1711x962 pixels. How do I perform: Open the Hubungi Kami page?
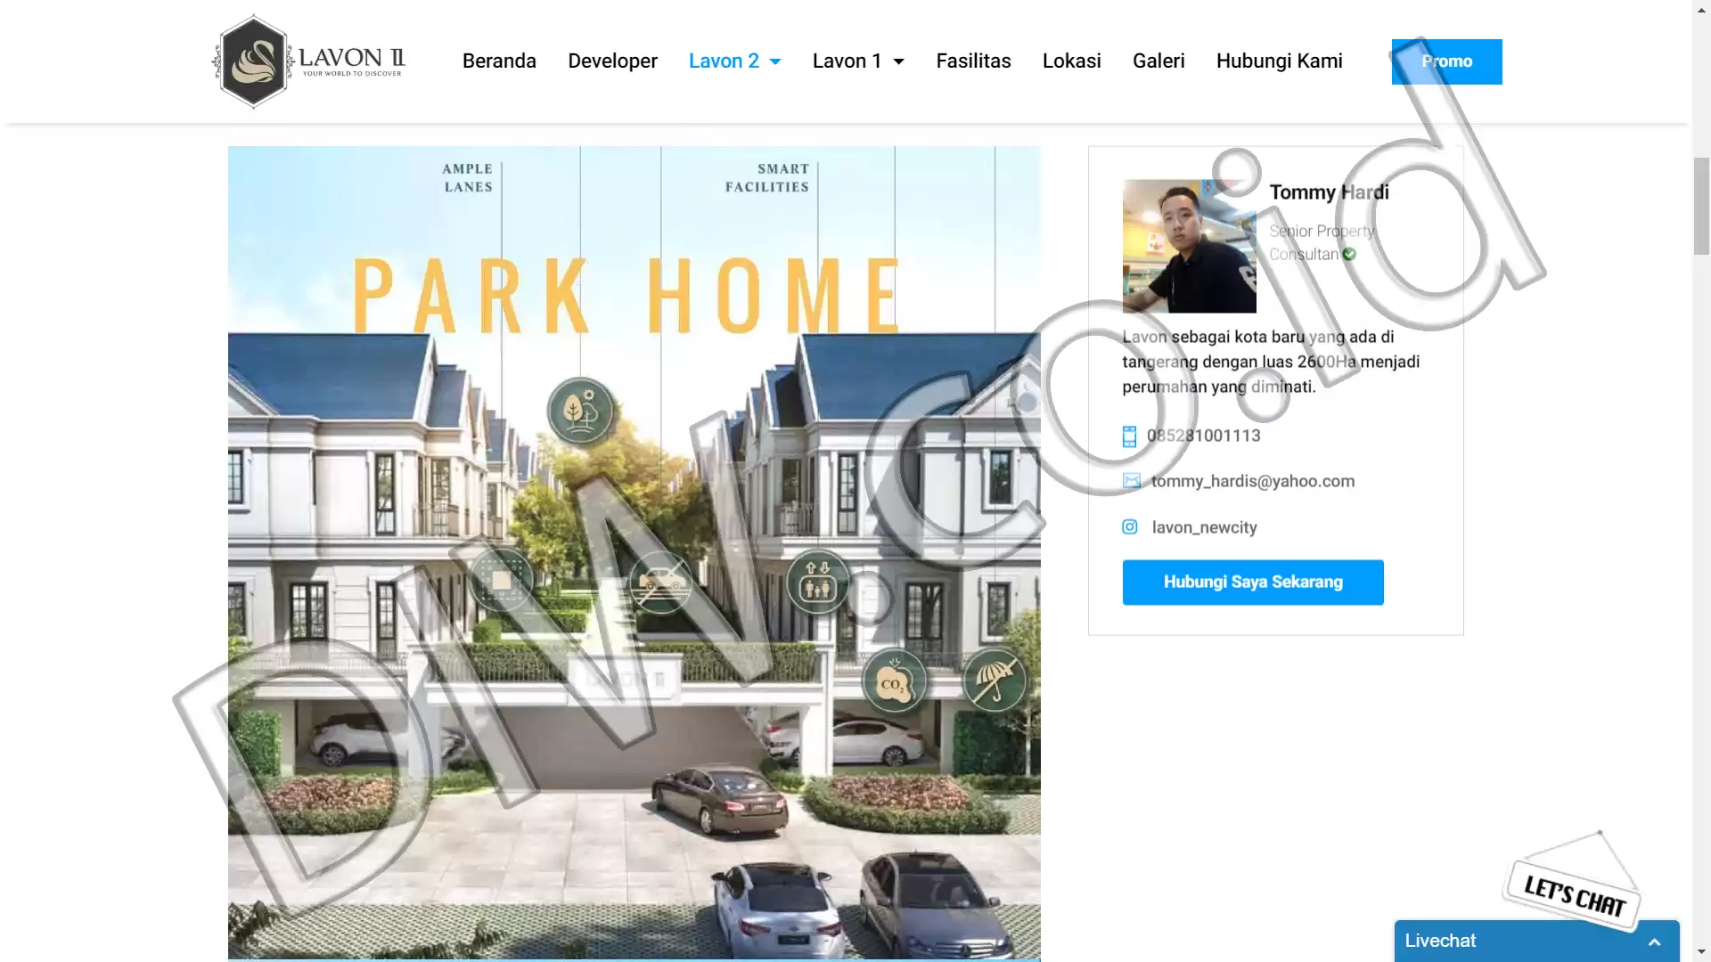[x=1279, y=61]
